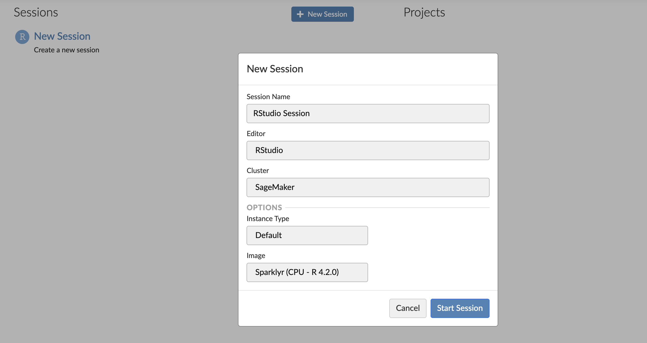The width and height of the screenshot is (647, 343).
Task: Expand the Cluster dropdown showing SageMaker
Action: (368, 187)
